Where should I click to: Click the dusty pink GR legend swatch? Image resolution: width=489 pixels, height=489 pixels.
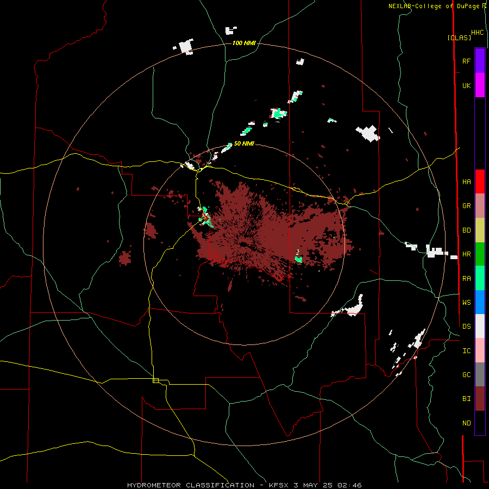(480, 206)
